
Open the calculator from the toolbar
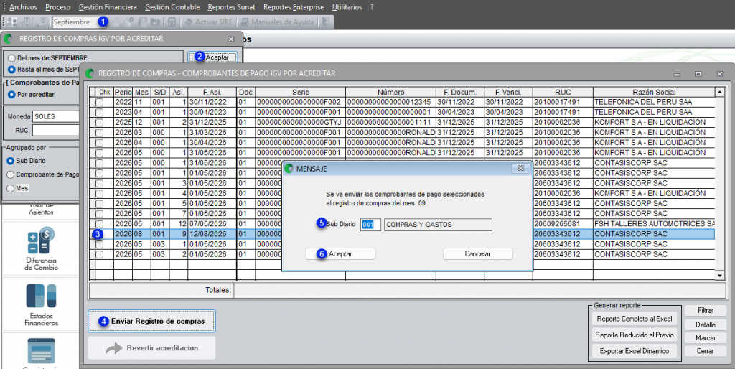pos(172,22)
